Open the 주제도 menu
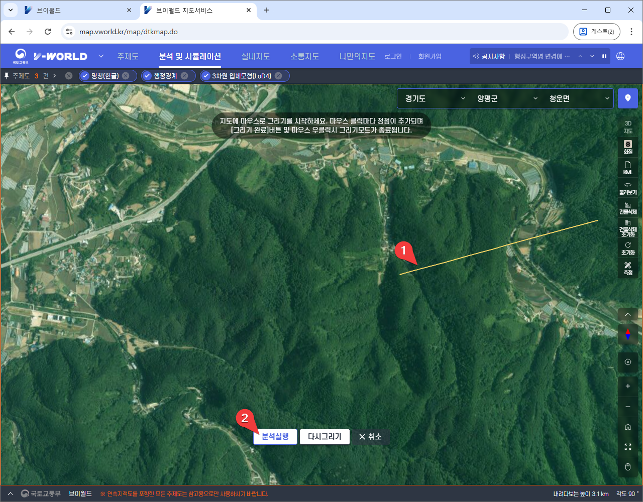Image resolution: width=643 pixels, height=502 pixels. tap(128, 56)
